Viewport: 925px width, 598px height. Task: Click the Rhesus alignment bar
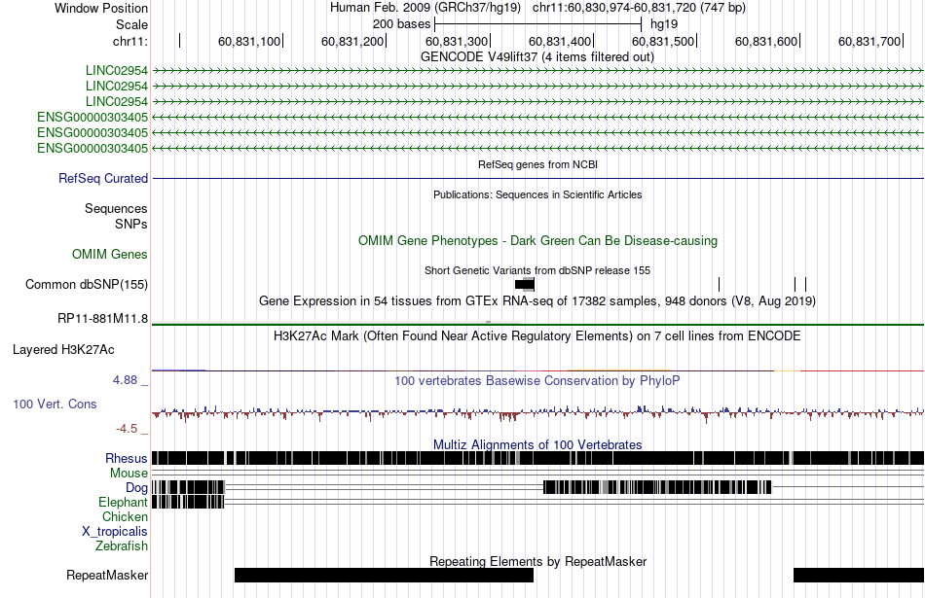tap(537, 458)
